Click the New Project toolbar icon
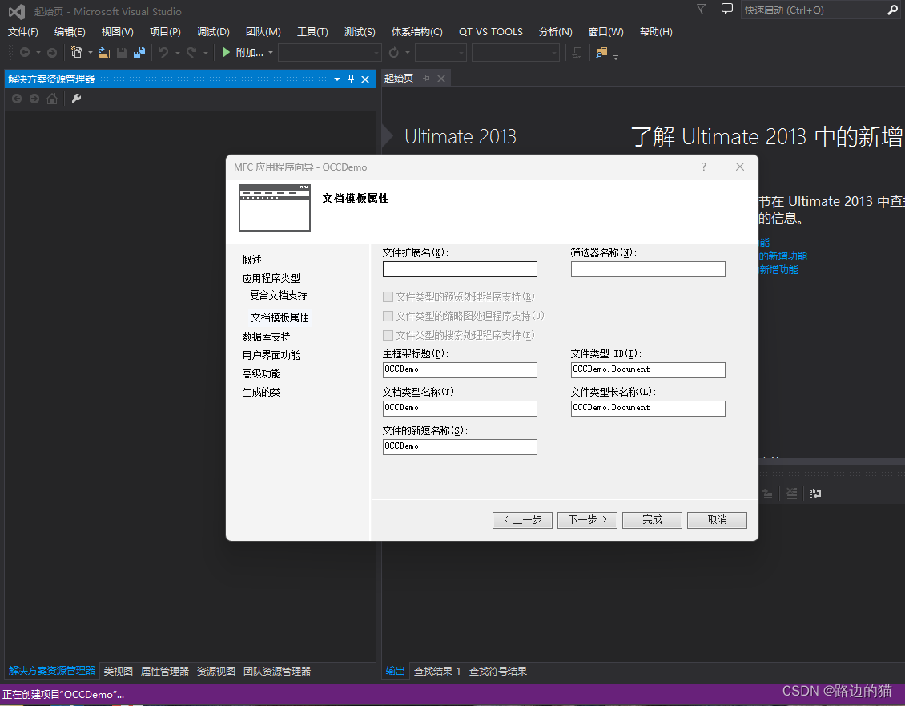Viewport: 905px width, 706px height. 76,53
